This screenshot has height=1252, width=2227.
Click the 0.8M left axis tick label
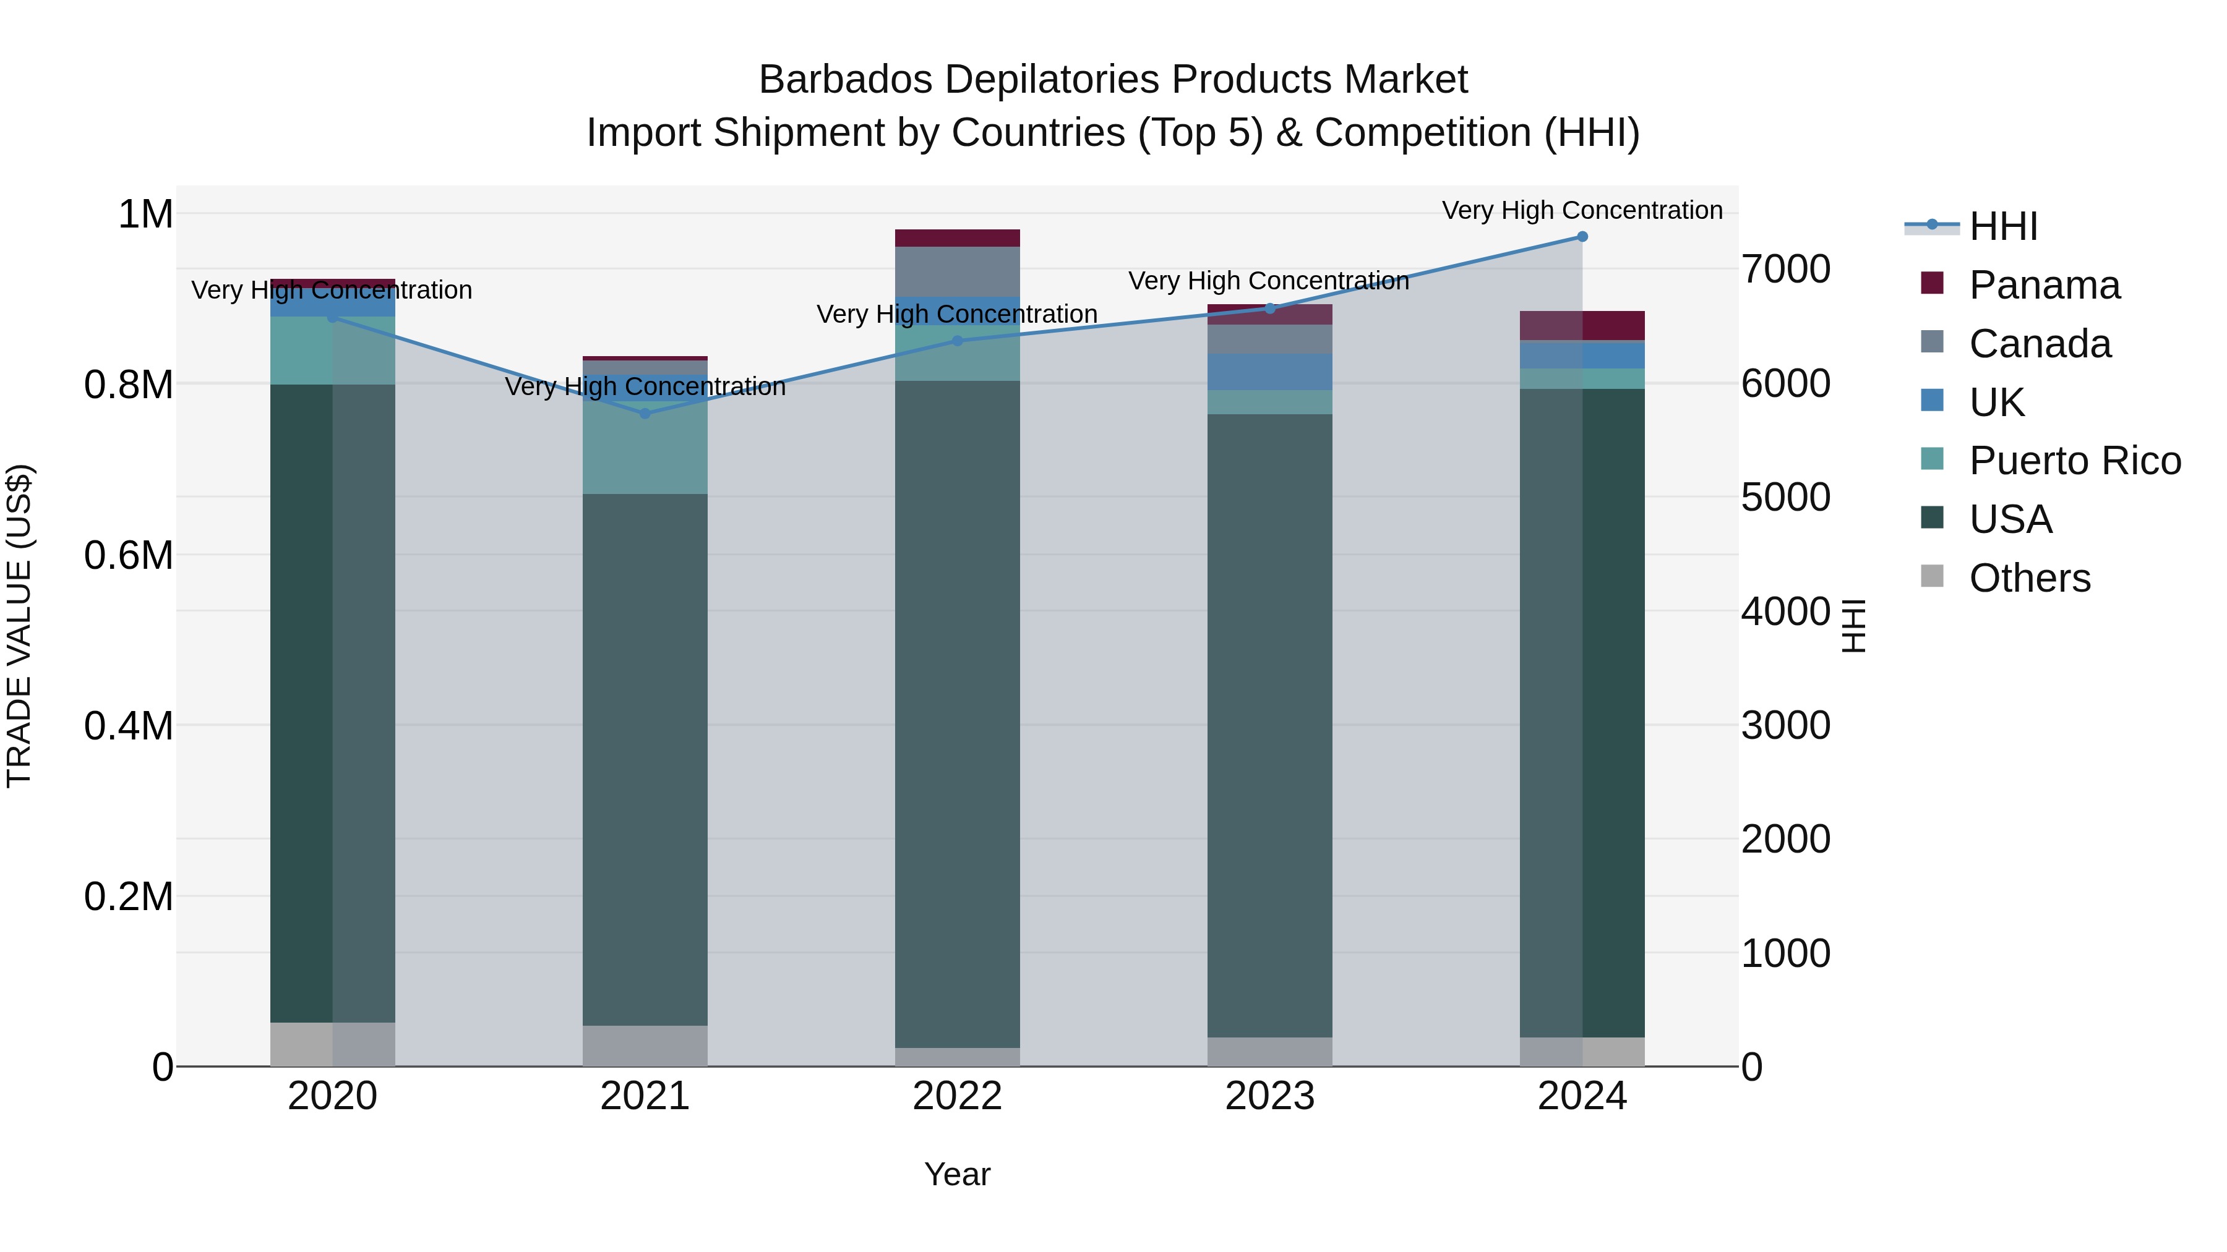pos(129,385)
